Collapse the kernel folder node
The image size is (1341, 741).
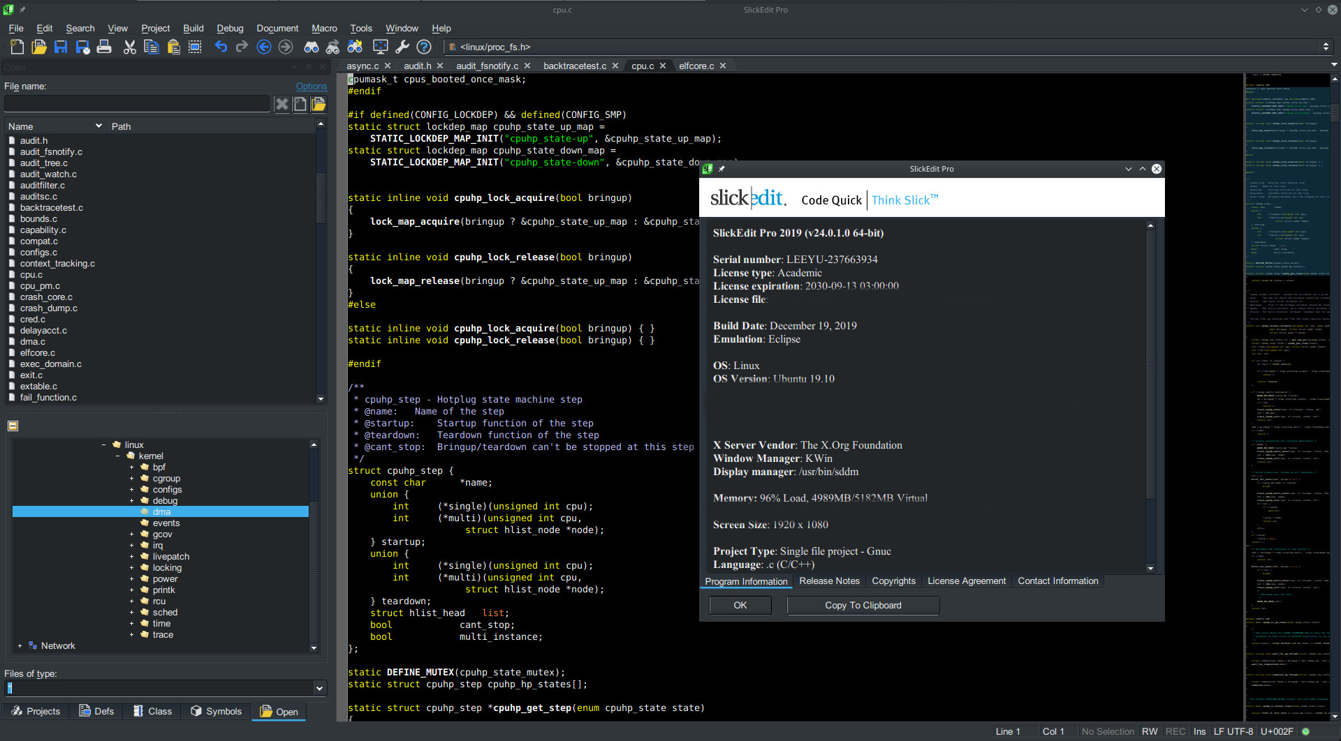tap(117, 456)
